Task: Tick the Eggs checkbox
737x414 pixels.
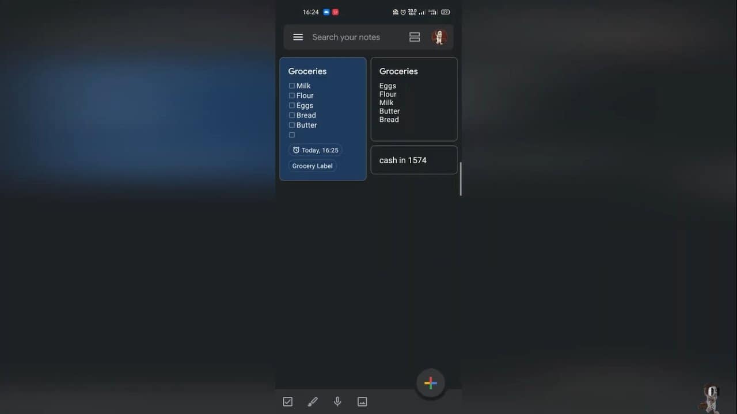Action: click(292, 105)
